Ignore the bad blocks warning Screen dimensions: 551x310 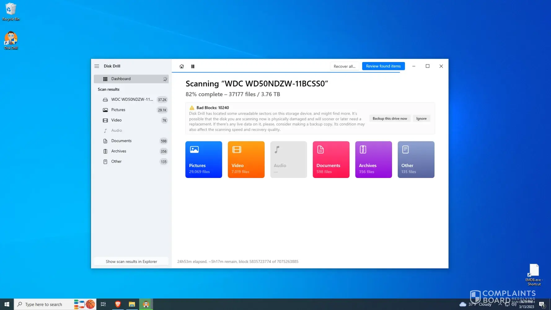click(x=421, y=118)
